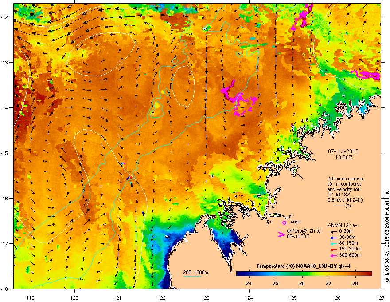Click the '200 1000m' bathymetry label

pyautogui.click(x=195, y=272)
